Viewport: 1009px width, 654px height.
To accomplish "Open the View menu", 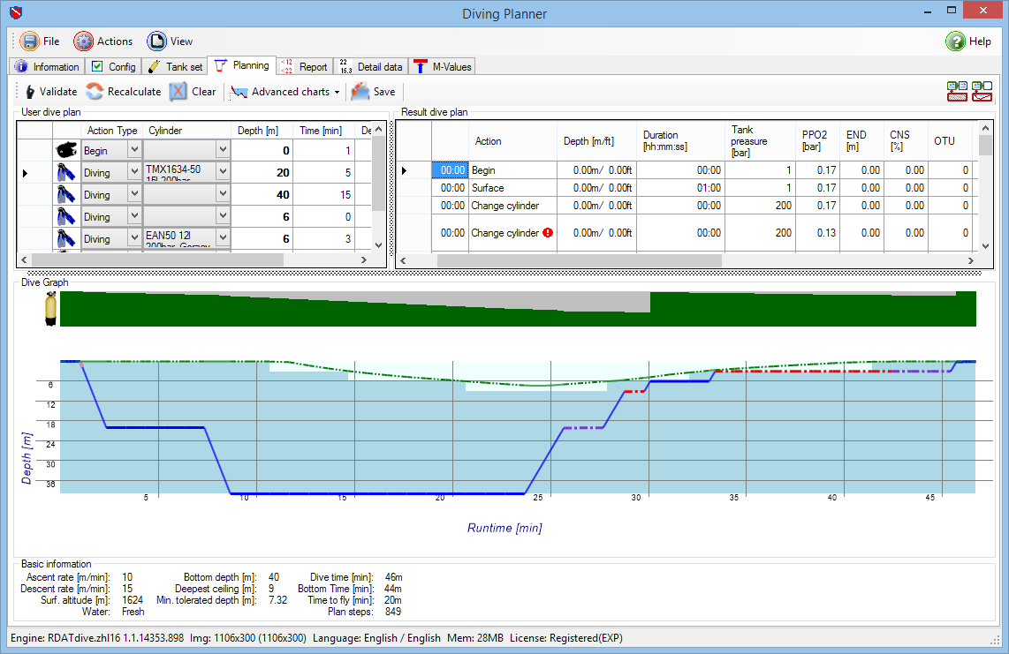I will 171,41.
